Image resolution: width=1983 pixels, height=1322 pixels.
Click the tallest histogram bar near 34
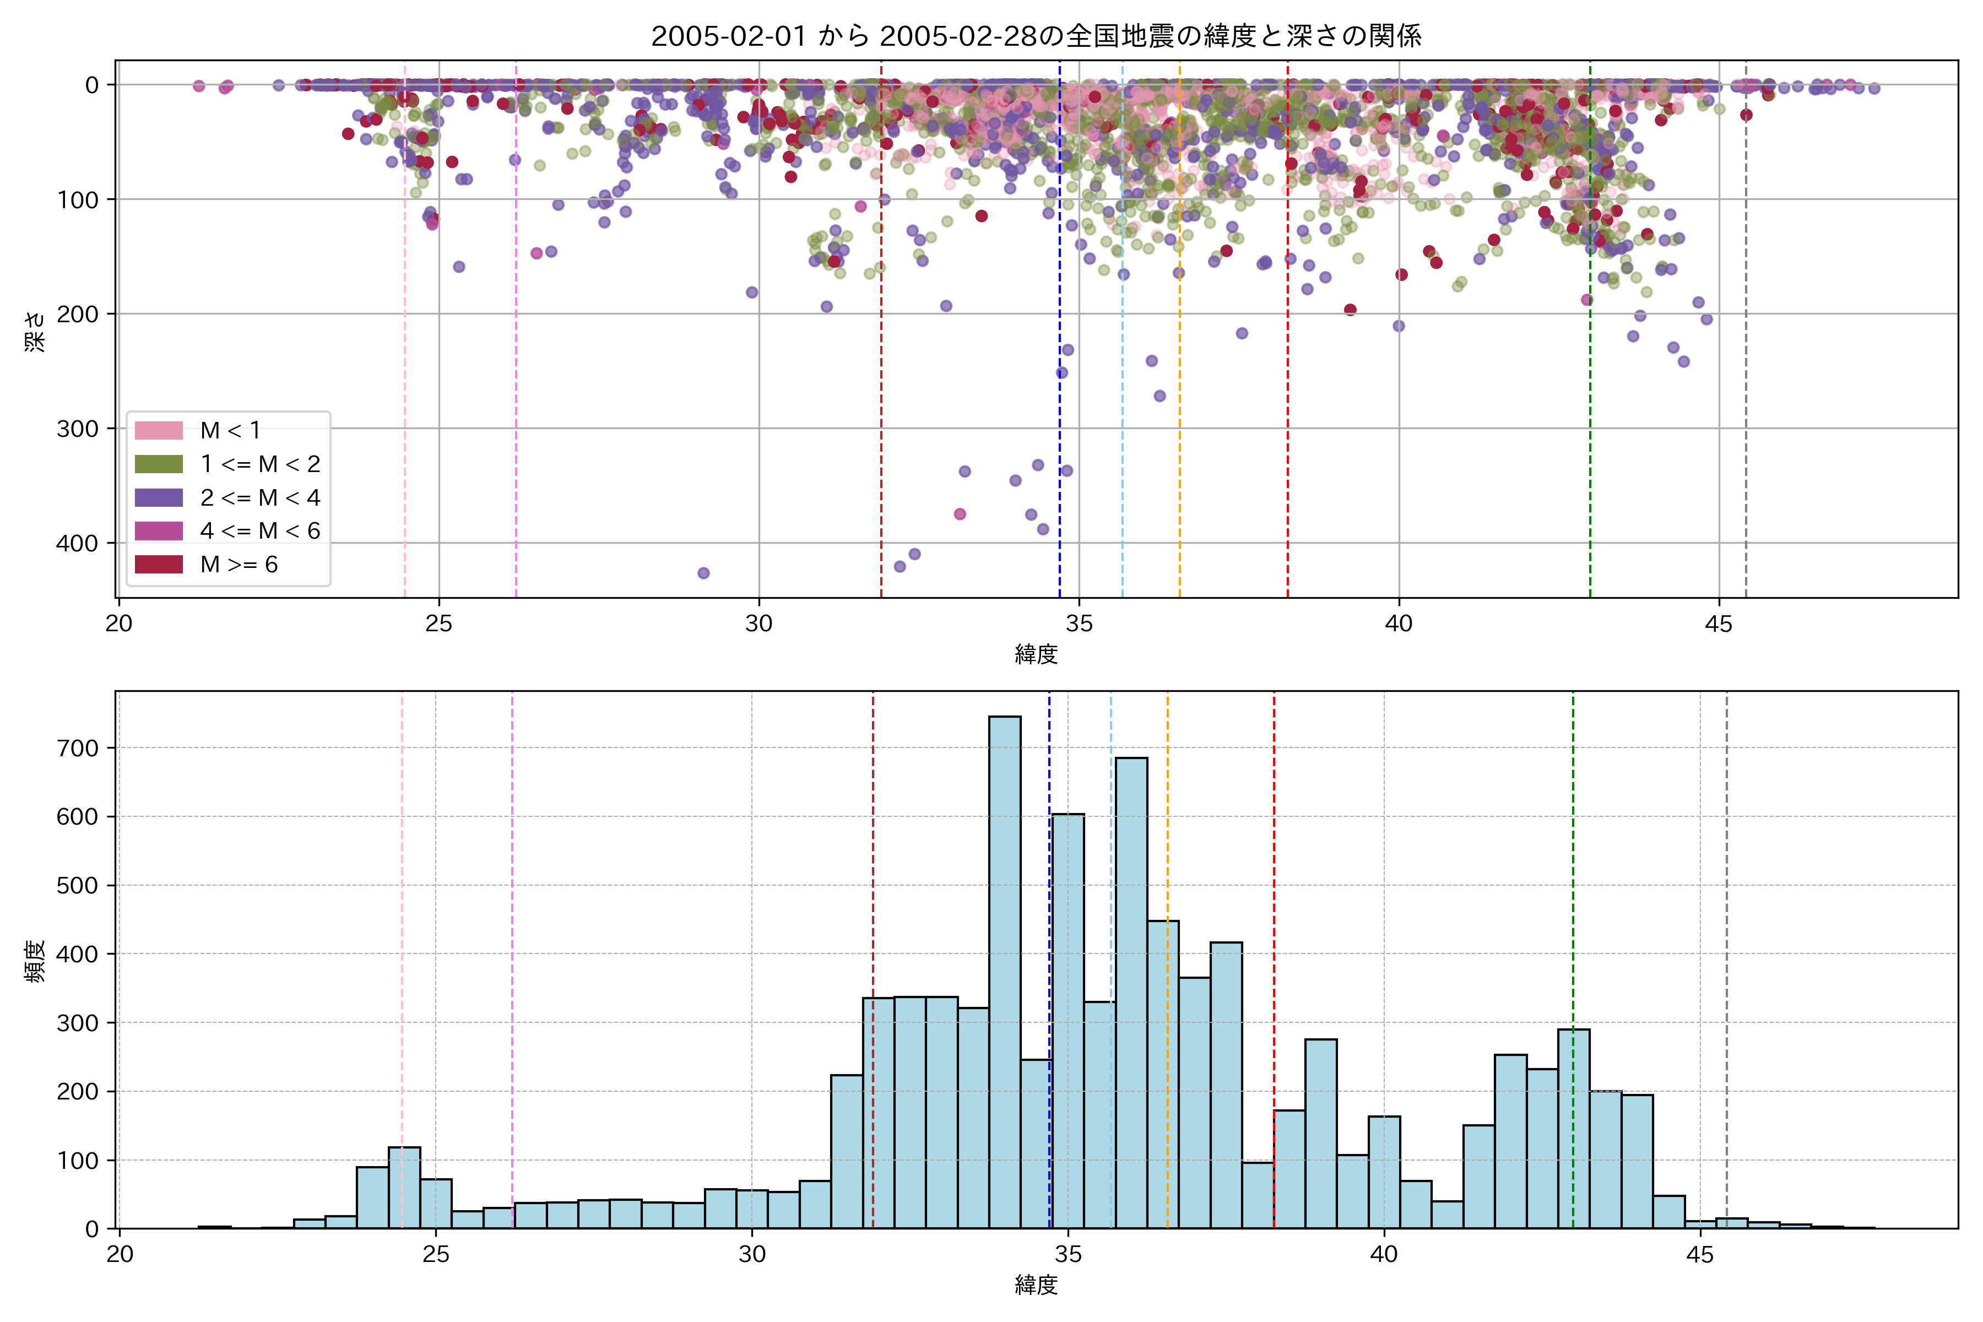(1004, 969)
